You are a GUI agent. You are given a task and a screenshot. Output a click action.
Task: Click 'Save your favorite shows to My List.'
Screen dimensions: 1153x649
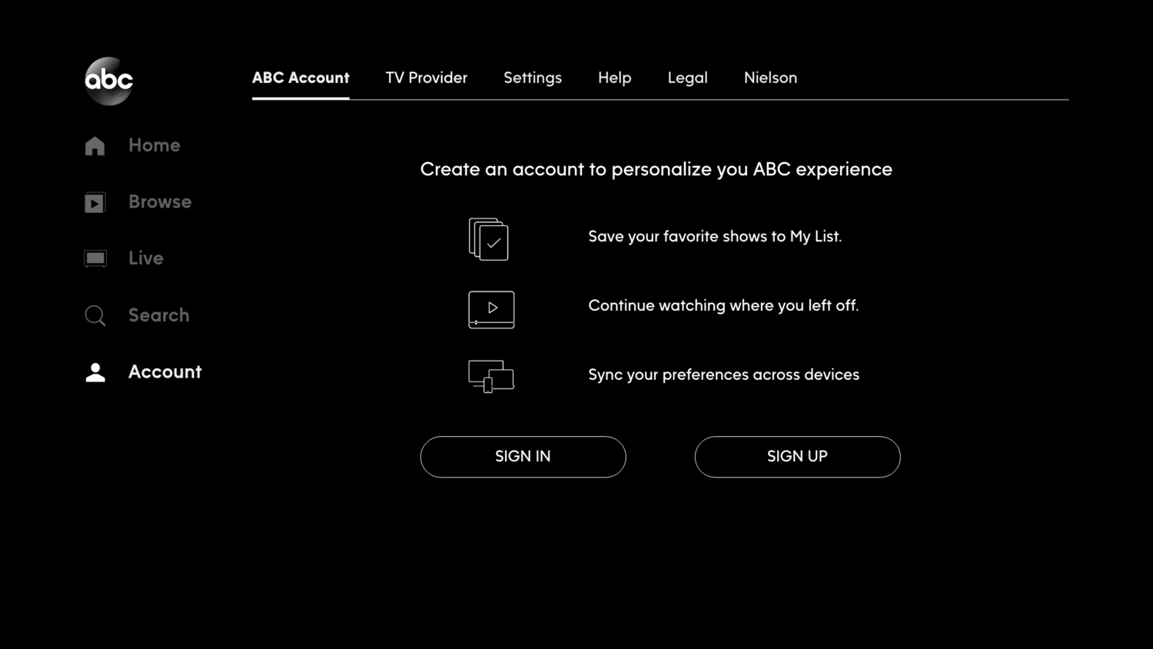(715, 237)
